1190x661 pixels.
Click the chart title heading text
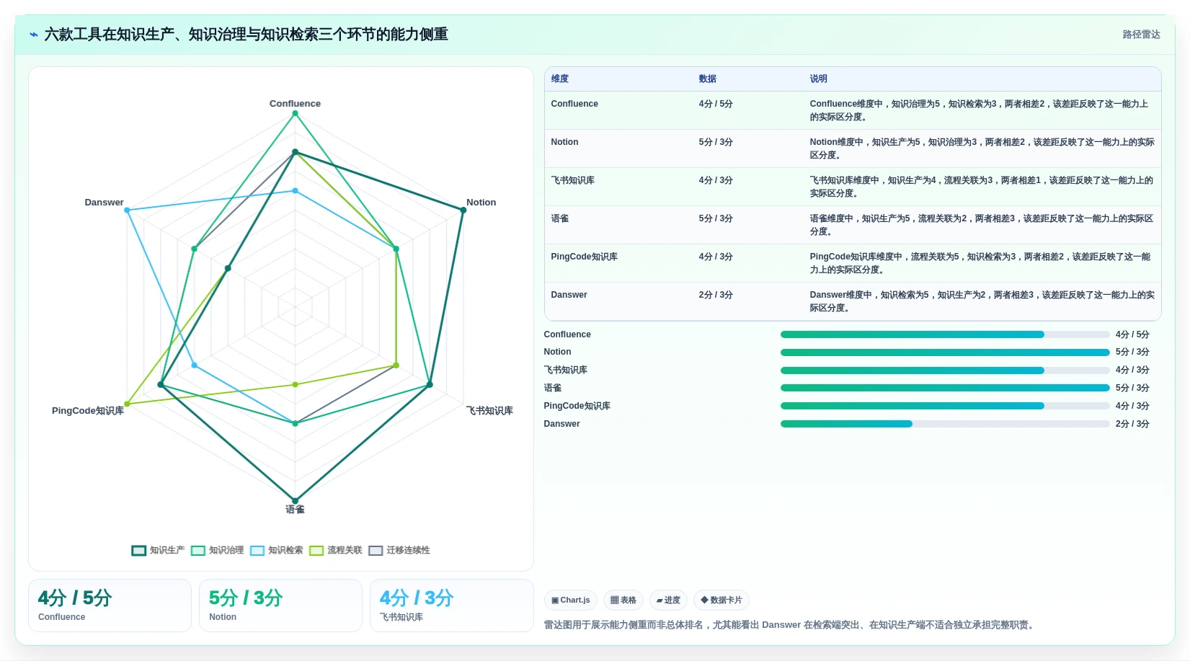(246, 35)
